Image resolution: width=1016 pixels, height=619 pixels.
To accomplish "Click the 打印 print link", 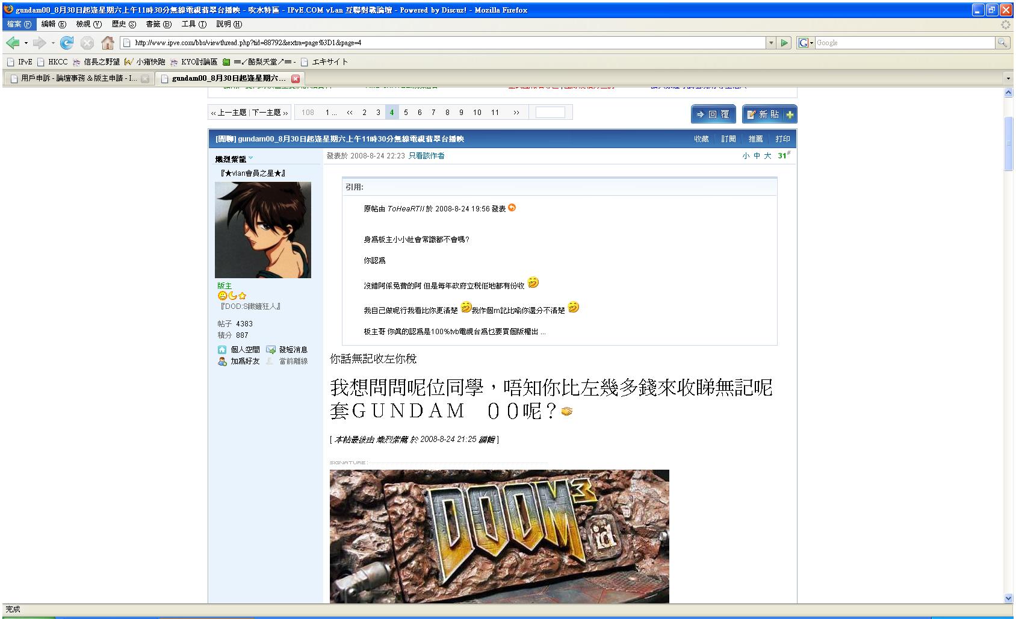I will tap(782, 139).
